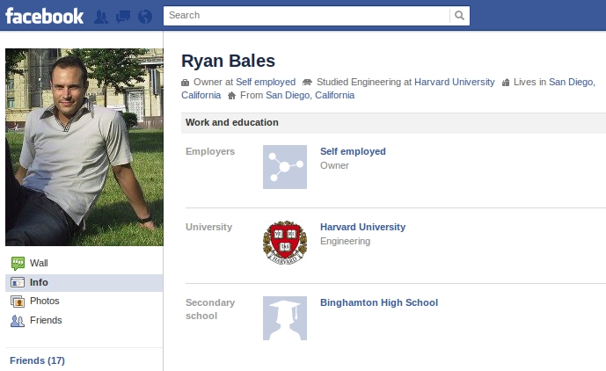The image size is (606, 371).
Task: Open friend requests icon
Action: [x=101, y=16]
